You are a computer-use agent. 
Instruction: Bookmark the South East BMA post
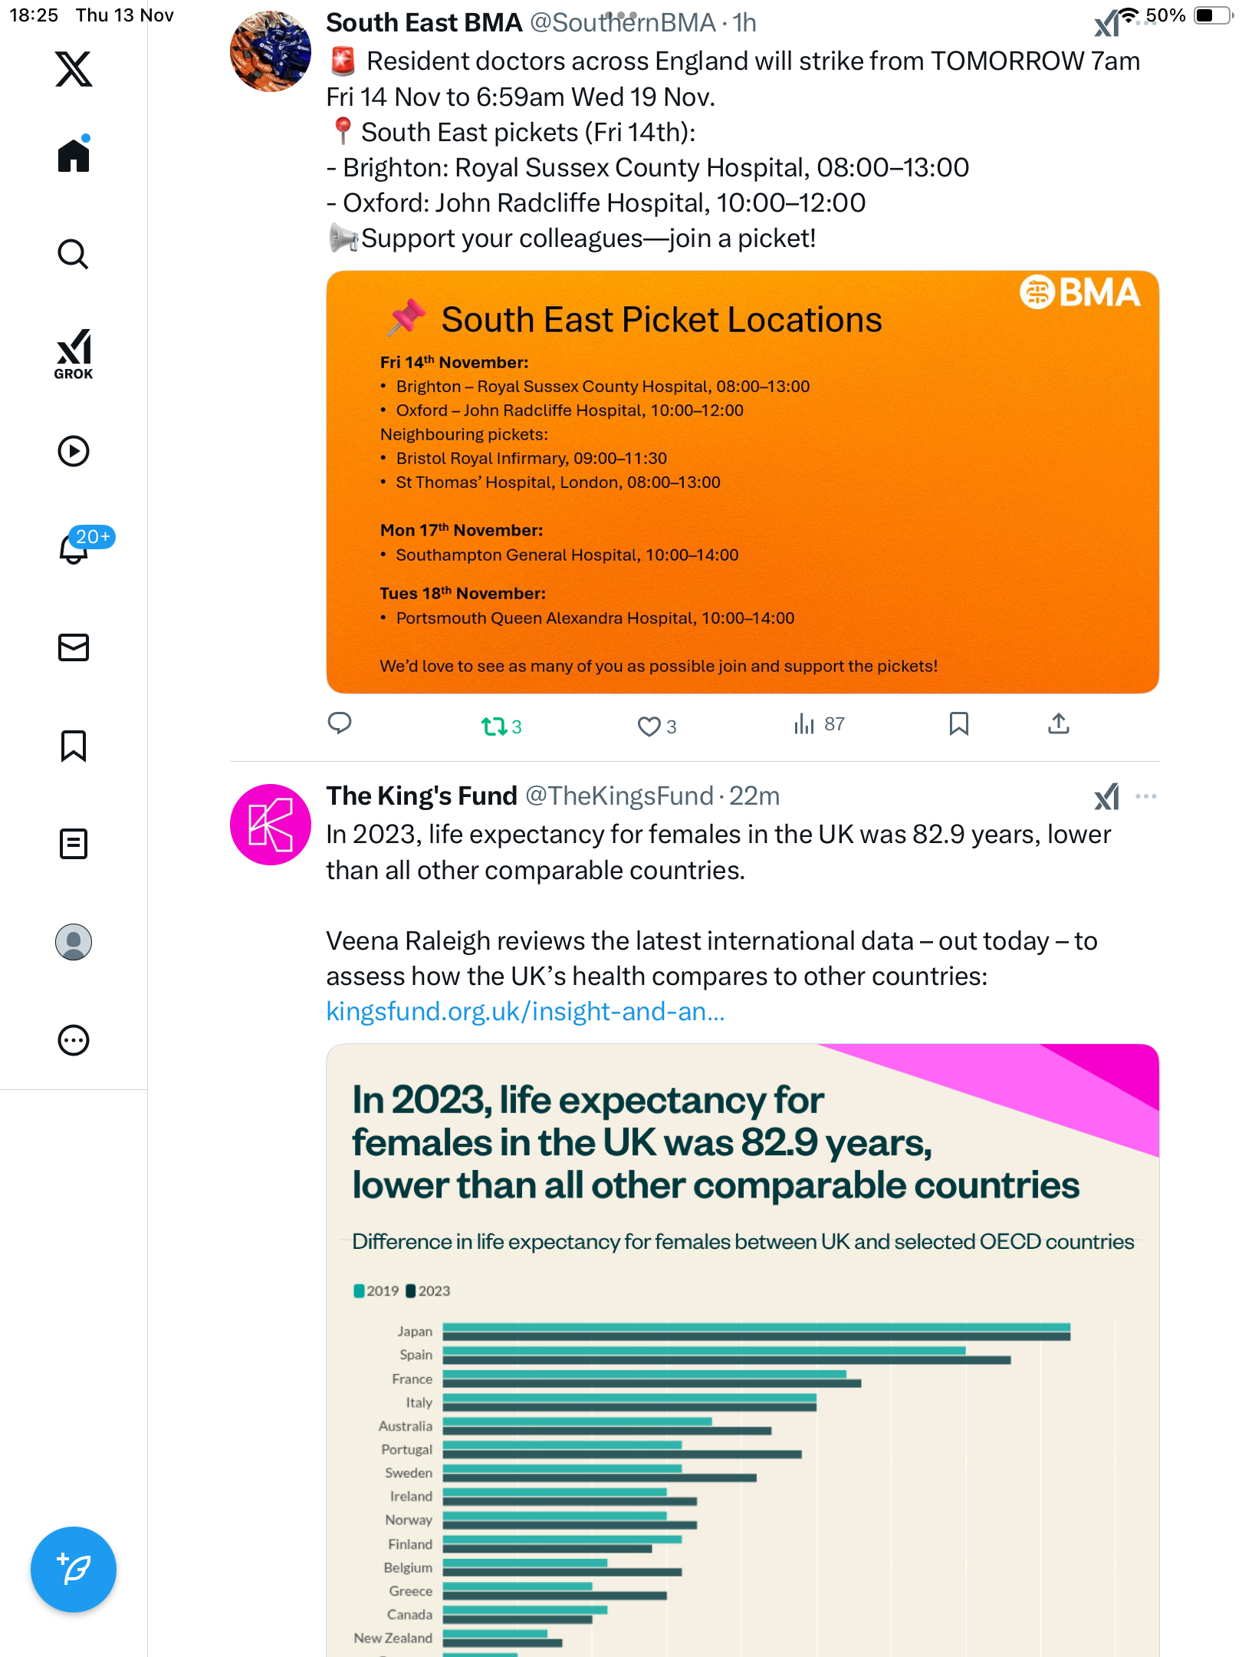coord(958,723)
